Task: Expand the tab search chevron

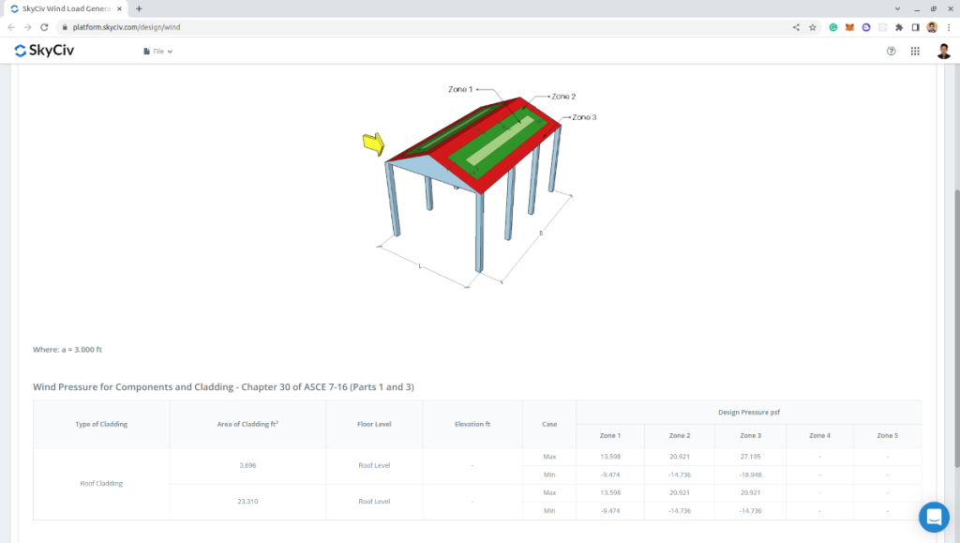Action: (x=898, y=8)
